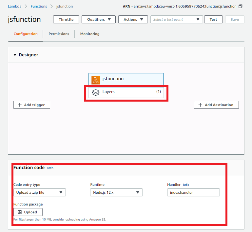Copy the function ARN with the copy icon
252x232 pixels.
241,7
